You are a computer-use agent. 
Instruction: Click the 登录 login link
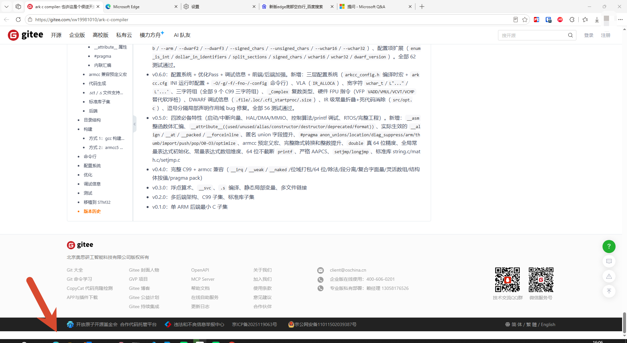click(589, 35)
